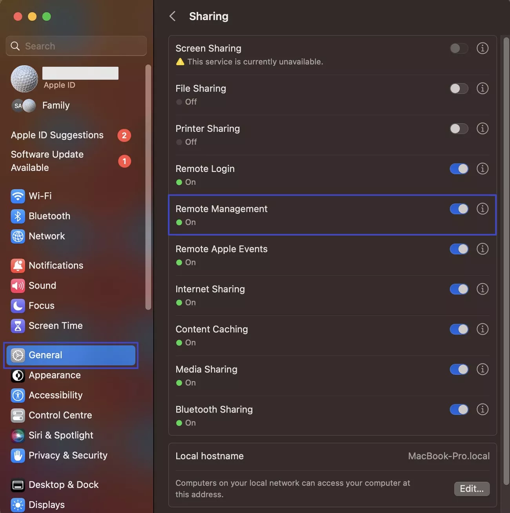Disable the Remote Management toggle
This screenshot has width=510, height=513.
(x=459, y=209)
